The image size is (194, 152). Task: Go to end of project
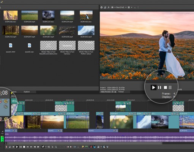point(31,147)
